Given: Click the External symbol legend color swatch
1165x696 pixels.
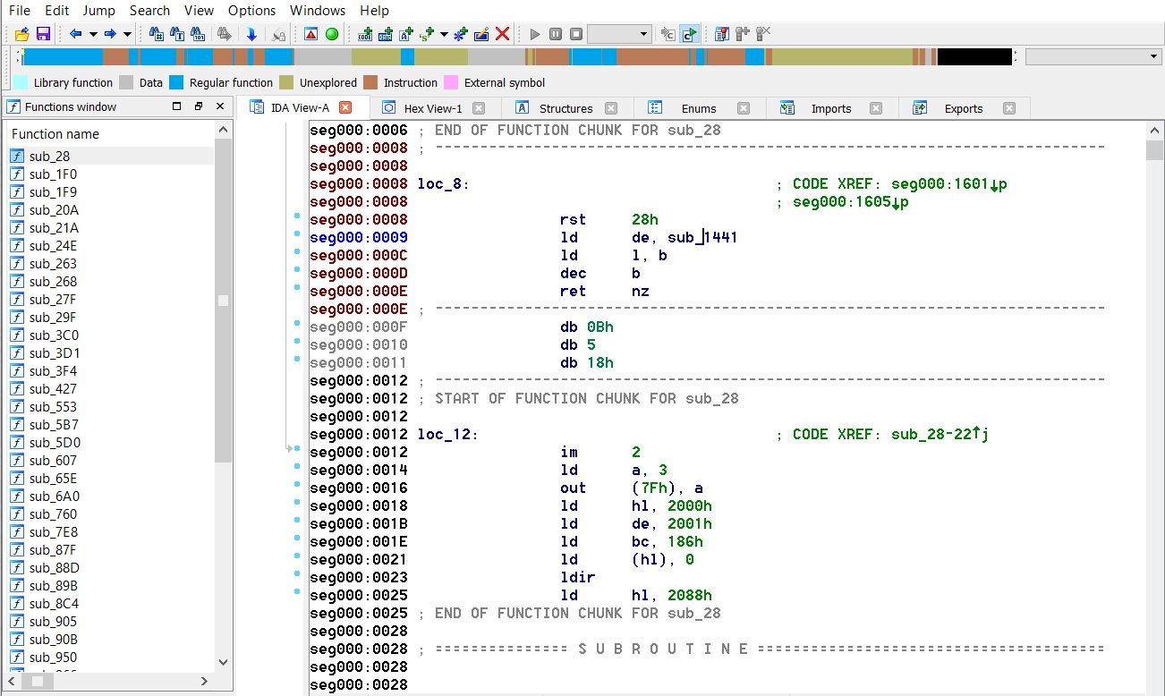Looking at the screenshot, I should click(451, 82).
